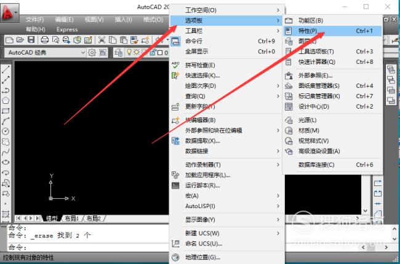The height and width of the screenshot is (264, 400).
Task: Click the New drawing icon
Action: pos(9,40)
